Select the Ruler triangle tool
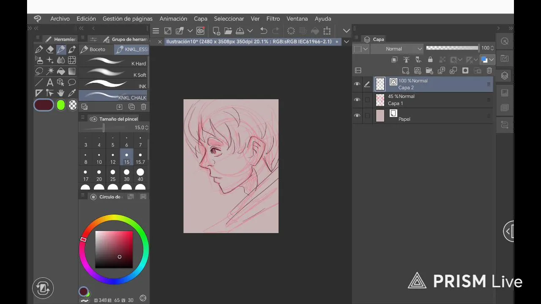The image size is (541, 304). (x=39, y=93)
